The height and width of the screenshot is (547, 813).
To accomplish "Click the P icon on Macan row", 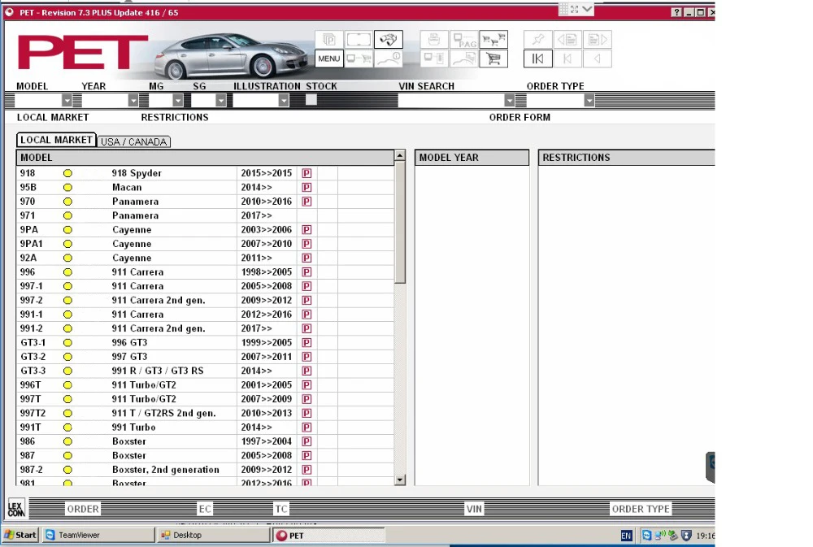I will 307,187.
